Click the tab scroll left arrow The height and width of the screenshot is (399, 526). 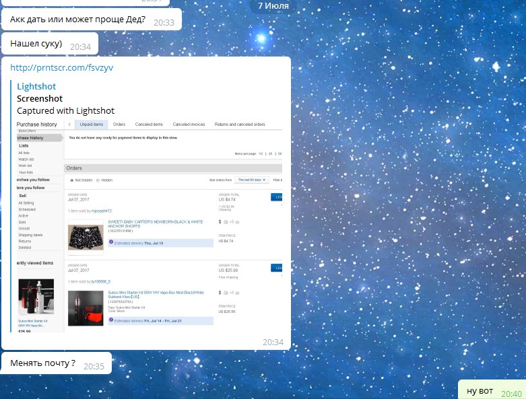(x=69, y=124)
